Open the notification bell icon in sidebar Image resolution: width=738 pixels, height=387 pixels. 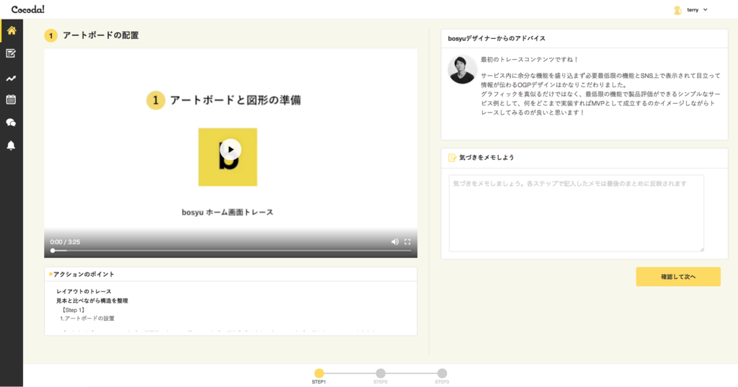pos(11,145)
